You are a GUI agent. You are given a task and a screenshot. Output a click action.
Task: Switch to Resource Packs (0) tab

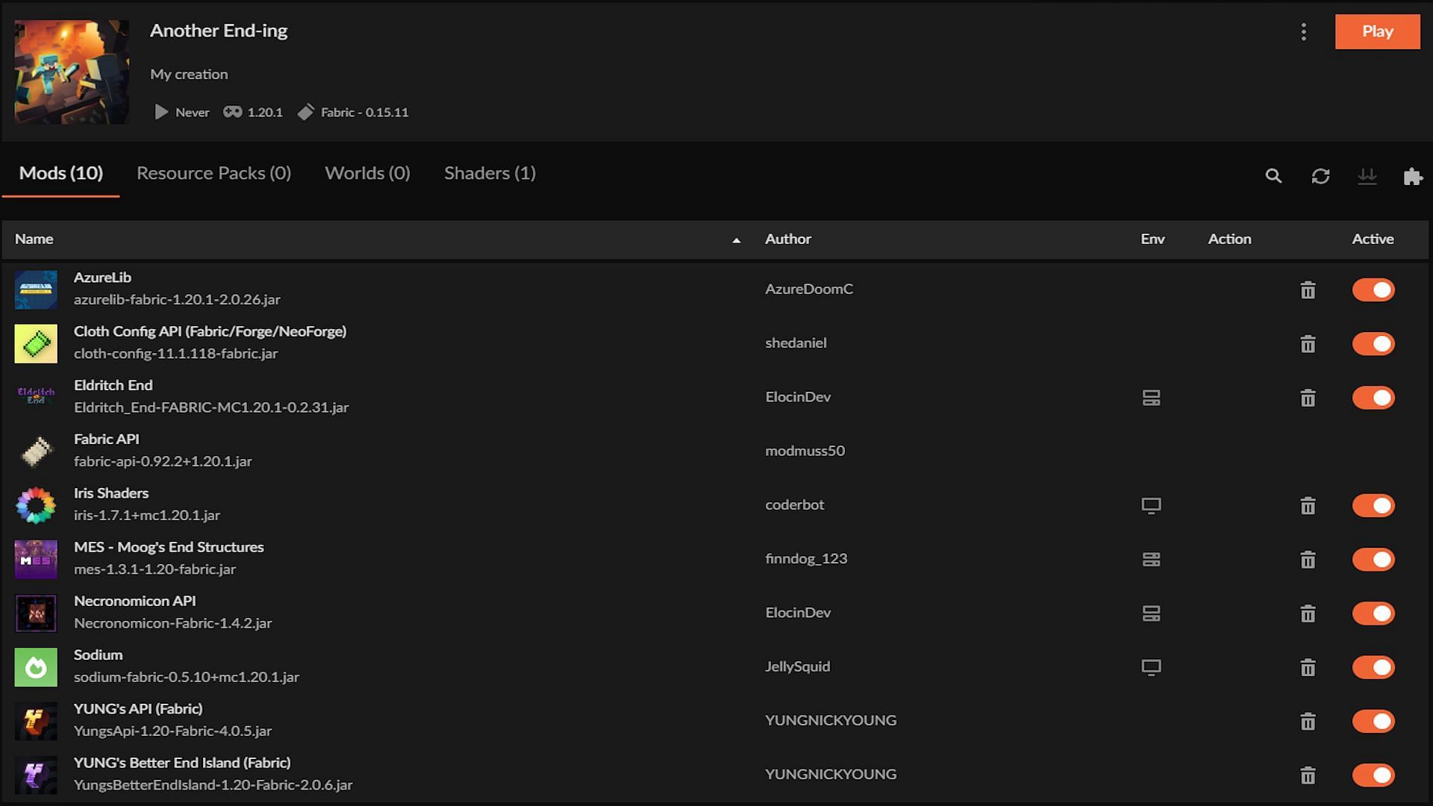pos(213,173)
